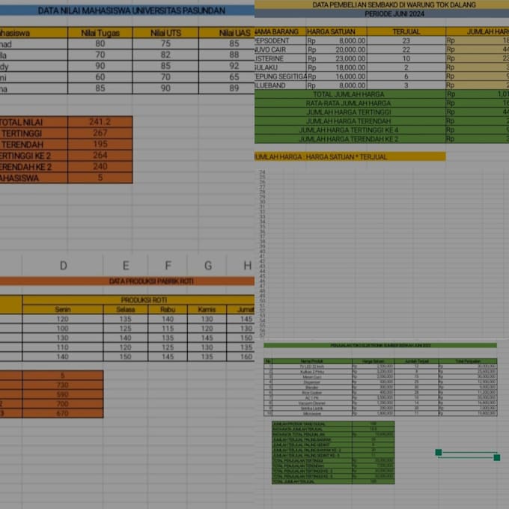The height and width of the screenshot is (509, 509).
Task: Select column header E in the bakery sheet
Action: click(126, 266)
